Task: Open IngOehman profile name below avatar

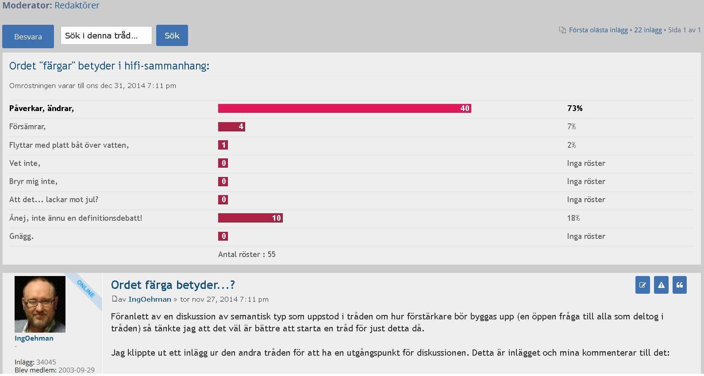Action: click(x=34, y=338)
